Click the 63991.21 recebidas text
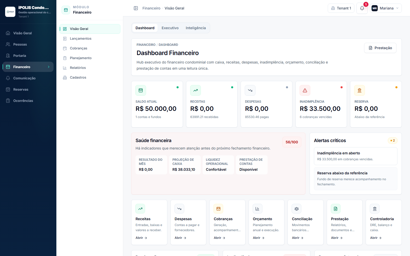 [204, 117]
